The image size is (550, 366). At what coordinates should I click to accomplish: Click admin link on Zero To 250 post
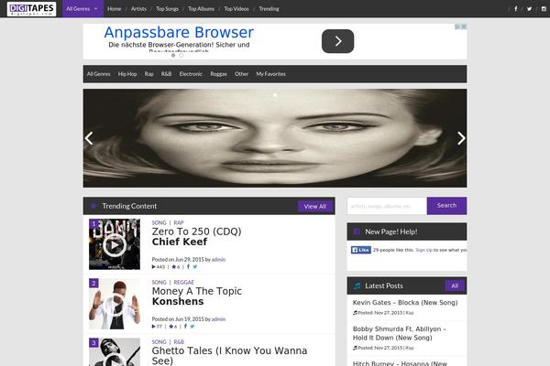(x=218, y=260)
